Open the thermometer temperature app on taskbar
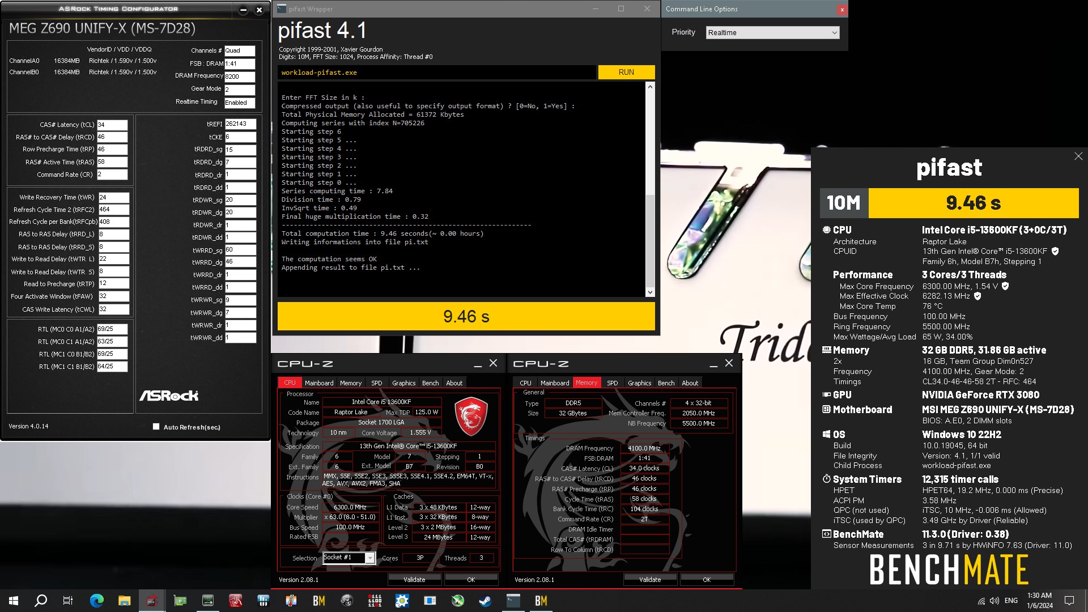This screenshot has height=612, width=1088. point(291,601)
